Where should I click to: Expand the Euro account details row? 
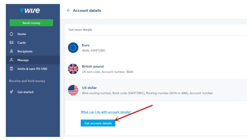pyautogui.click(x=153, y=48)
